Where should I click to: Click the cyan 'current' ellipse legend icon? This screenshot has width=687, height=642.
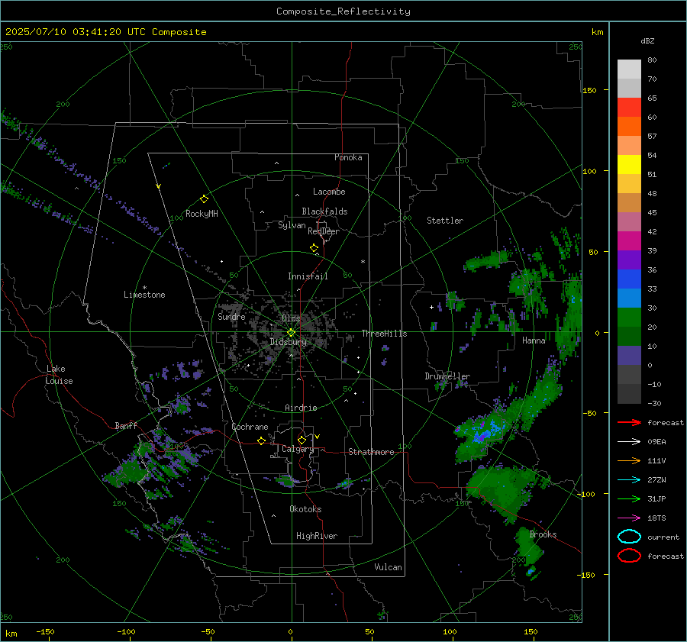[x=629, y=537]
